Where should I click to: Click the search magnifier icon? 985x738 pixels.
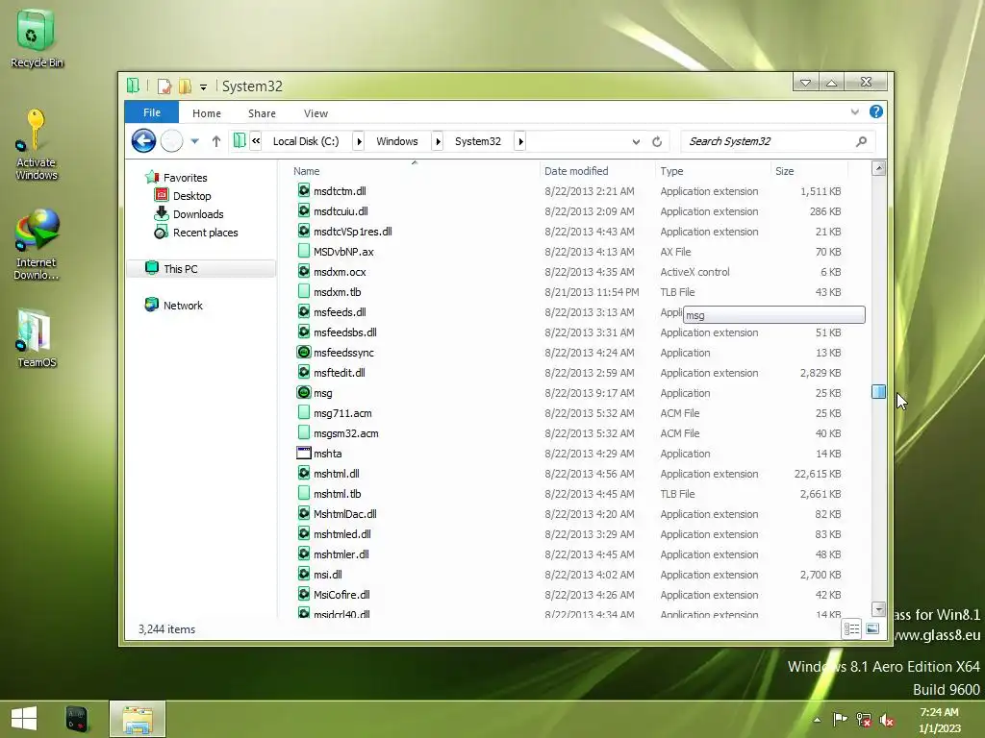click(x=861, y=141)
